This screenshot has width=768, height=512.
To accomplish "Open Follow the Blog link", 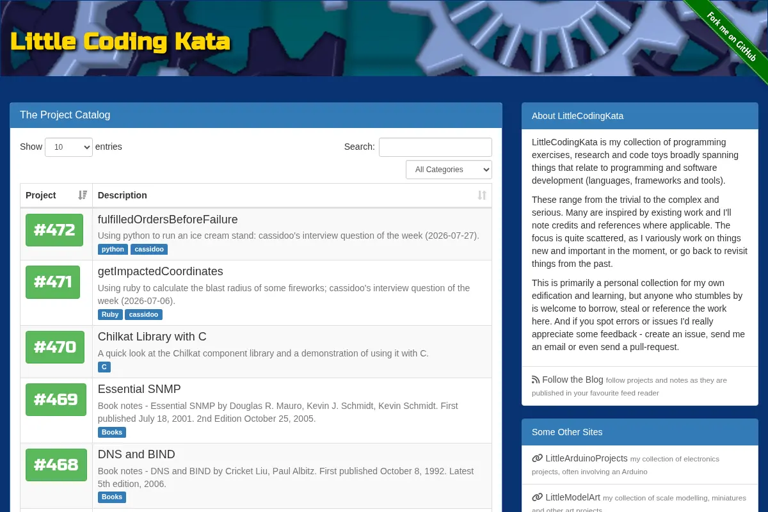I will tap(573, 380).
